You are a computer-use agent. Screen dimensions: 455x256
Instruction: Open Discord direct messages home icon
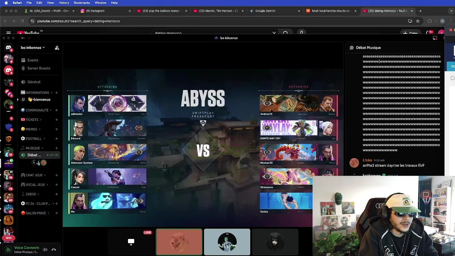click(x=9, y=47)
